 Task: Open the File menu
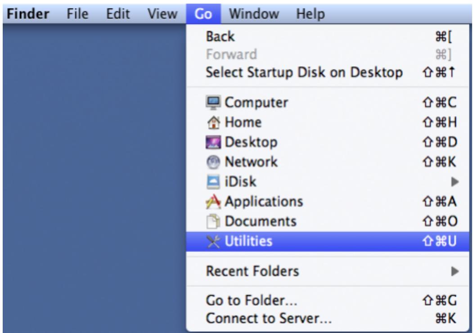pyautogui.click(x=77, y=14)
